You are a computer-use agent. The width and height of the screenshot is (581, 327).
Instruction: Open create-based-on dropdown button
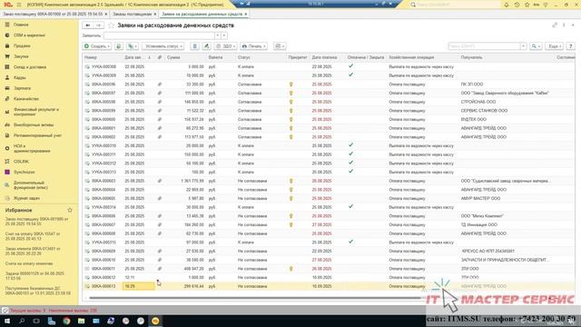133,46
